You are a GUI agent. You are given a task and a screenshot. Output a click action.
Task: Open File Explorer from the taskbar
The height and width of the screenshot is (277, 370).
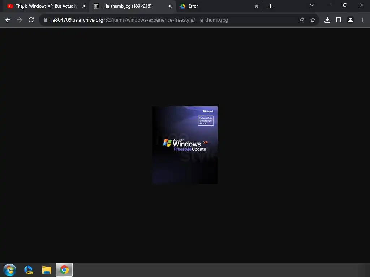(47, 270)
